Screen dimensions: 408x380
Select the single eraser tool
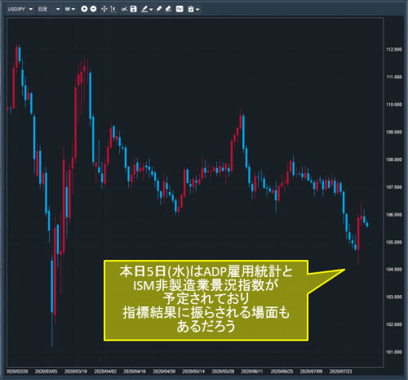pyautogui.click(x=159, y=9)
